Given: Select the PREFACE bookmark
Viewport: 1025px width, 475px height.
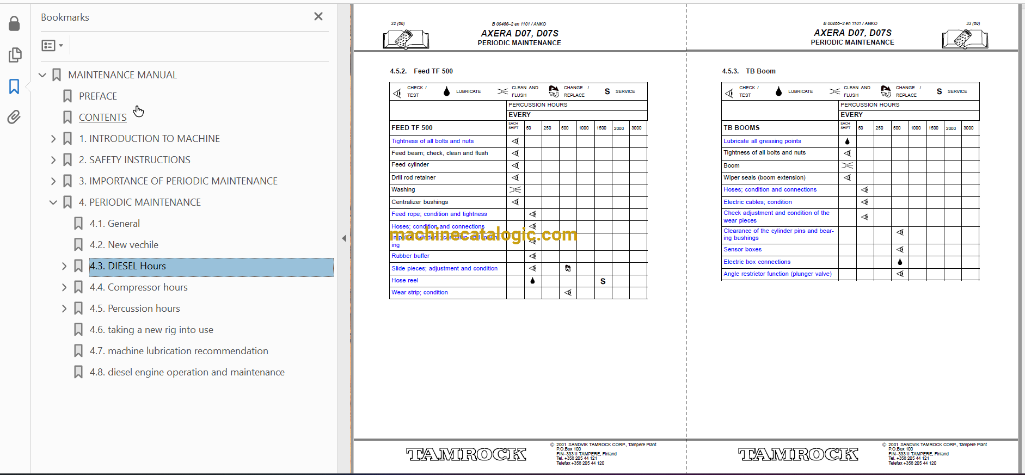Looking at the screenshot, I should pyautogui.click(x=98, y=96).
